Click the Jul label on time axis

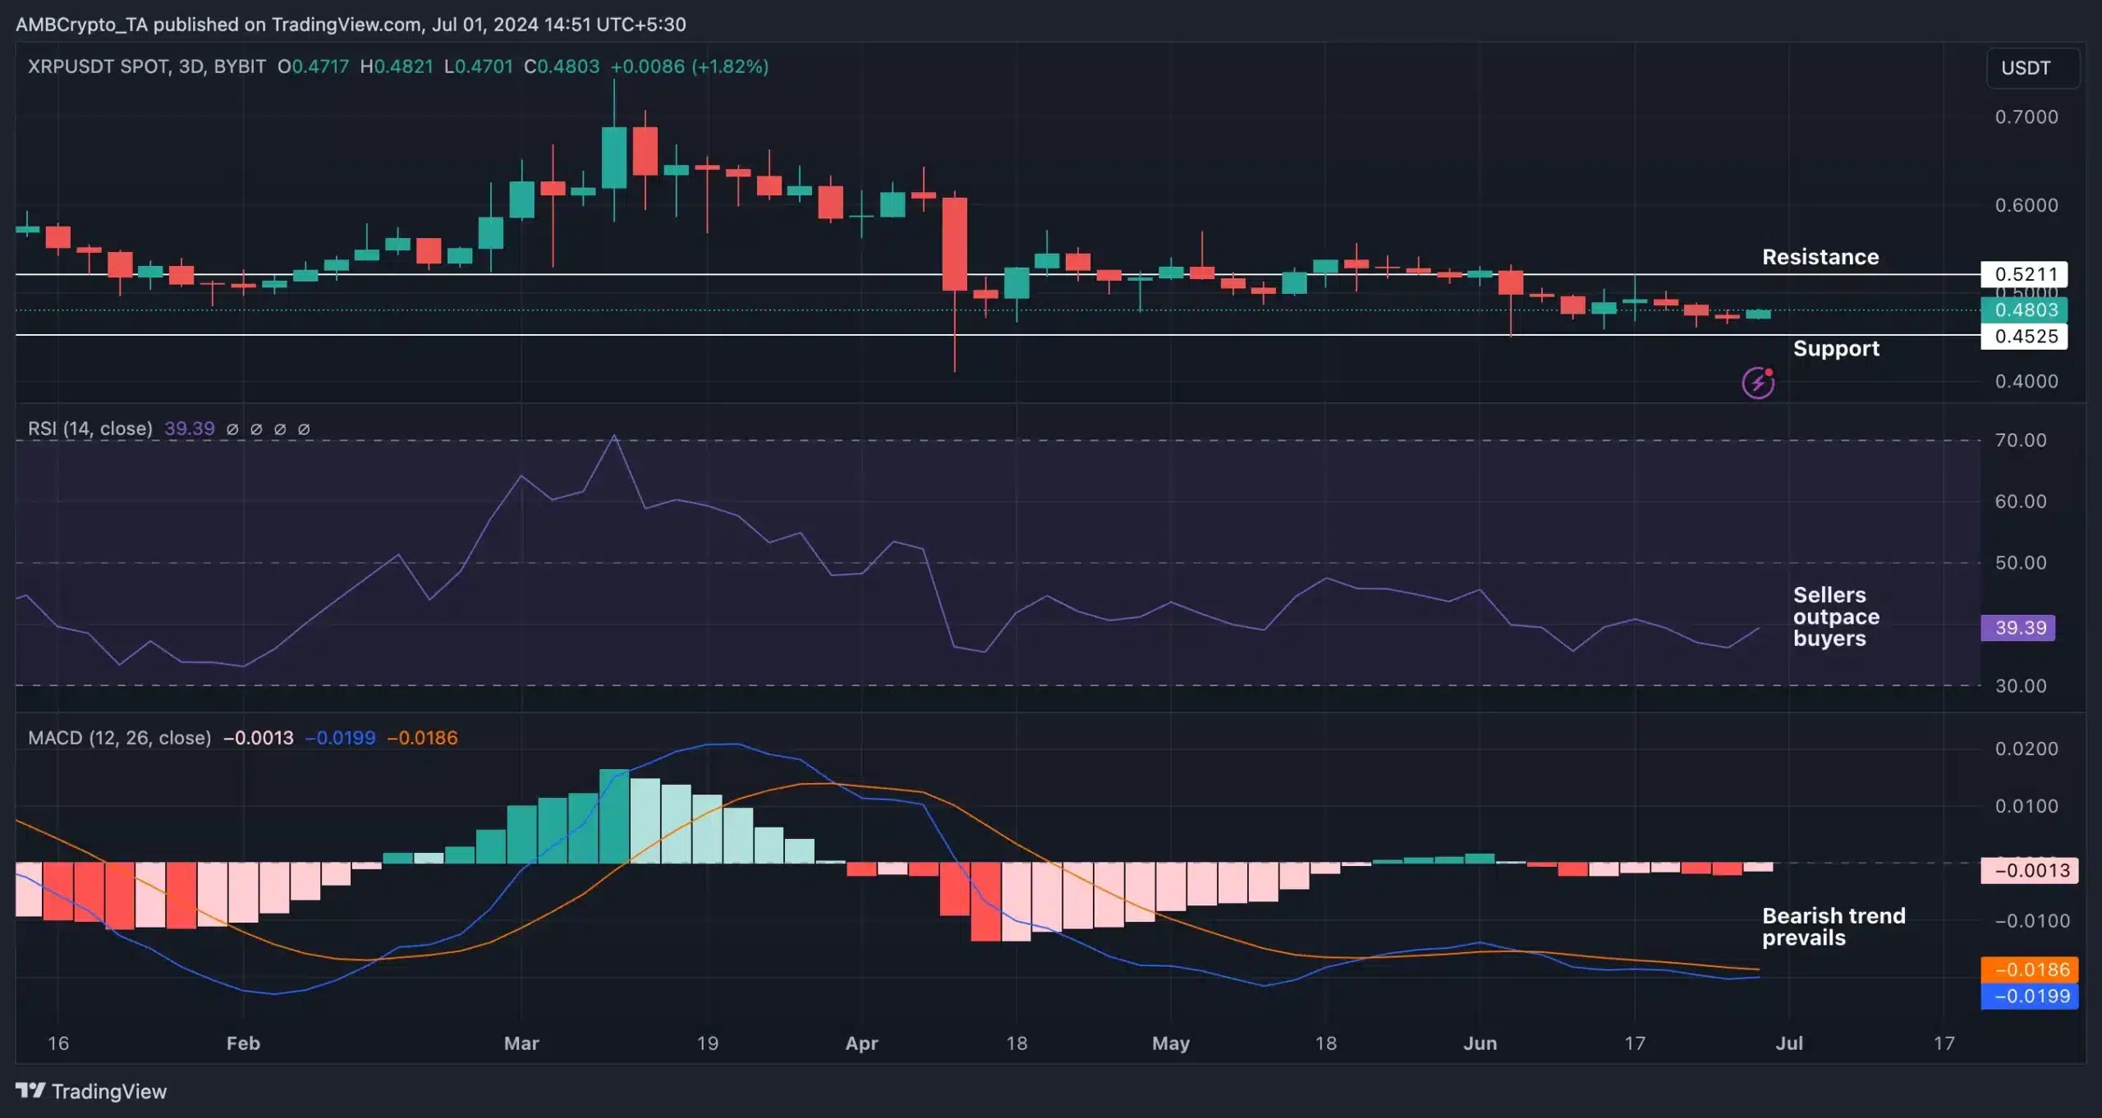pos(1789,1043)
